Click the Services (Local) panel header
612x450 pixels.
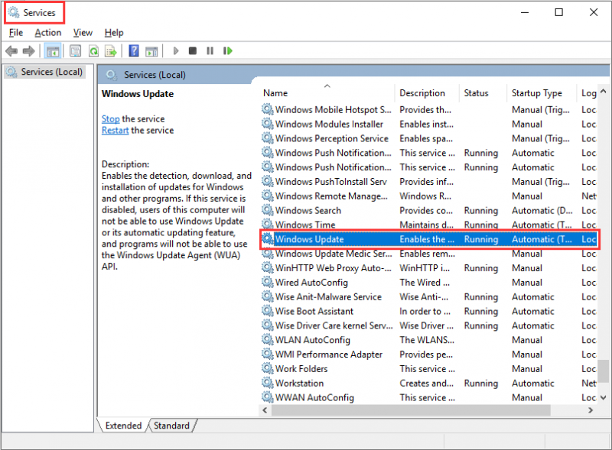pyautogui.click(x=155, y=75)
